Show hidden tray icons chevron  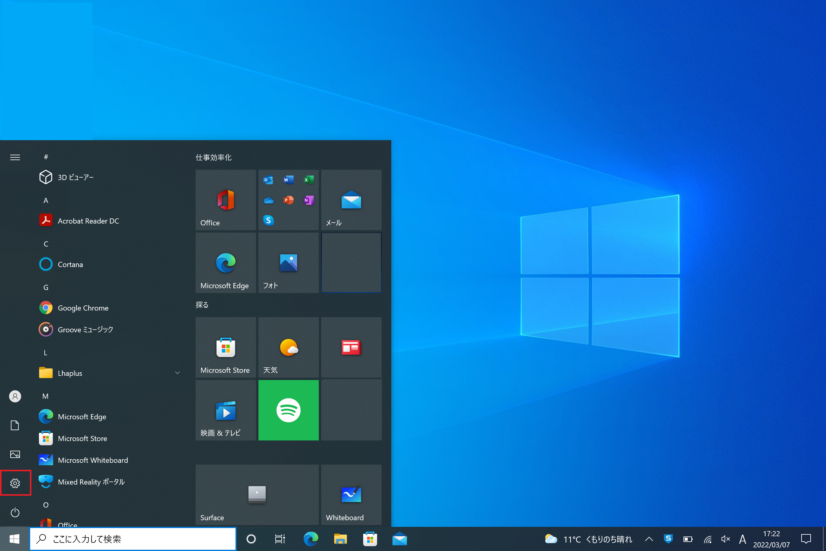coord(649,539)
